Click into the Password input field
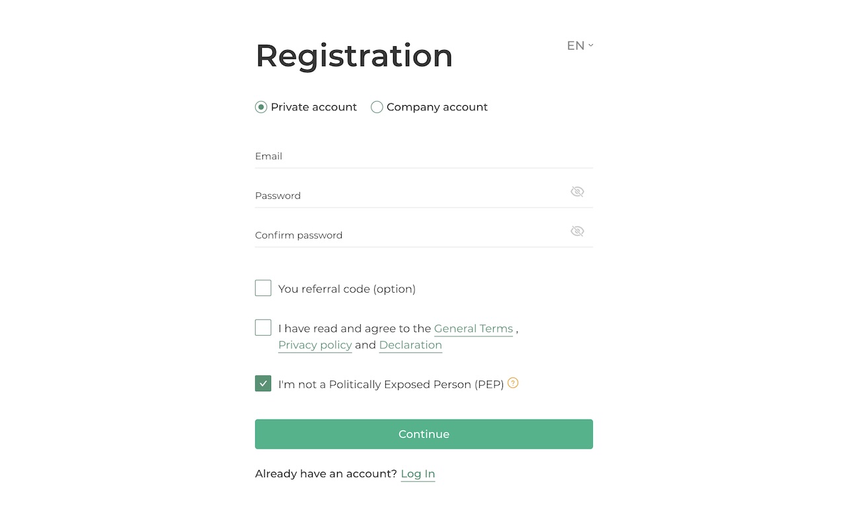Viewport: 846px width, 518px height. (x=410, y=196)
